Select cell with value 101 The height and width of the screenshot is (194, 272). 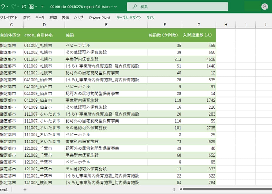click(x=165, y=128)
